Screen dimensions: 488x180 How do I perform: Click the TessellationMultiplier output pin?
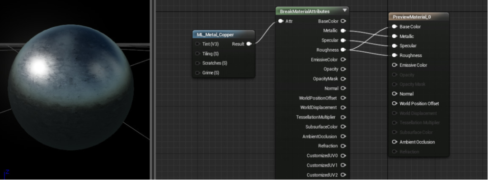[x=343, y=117]
